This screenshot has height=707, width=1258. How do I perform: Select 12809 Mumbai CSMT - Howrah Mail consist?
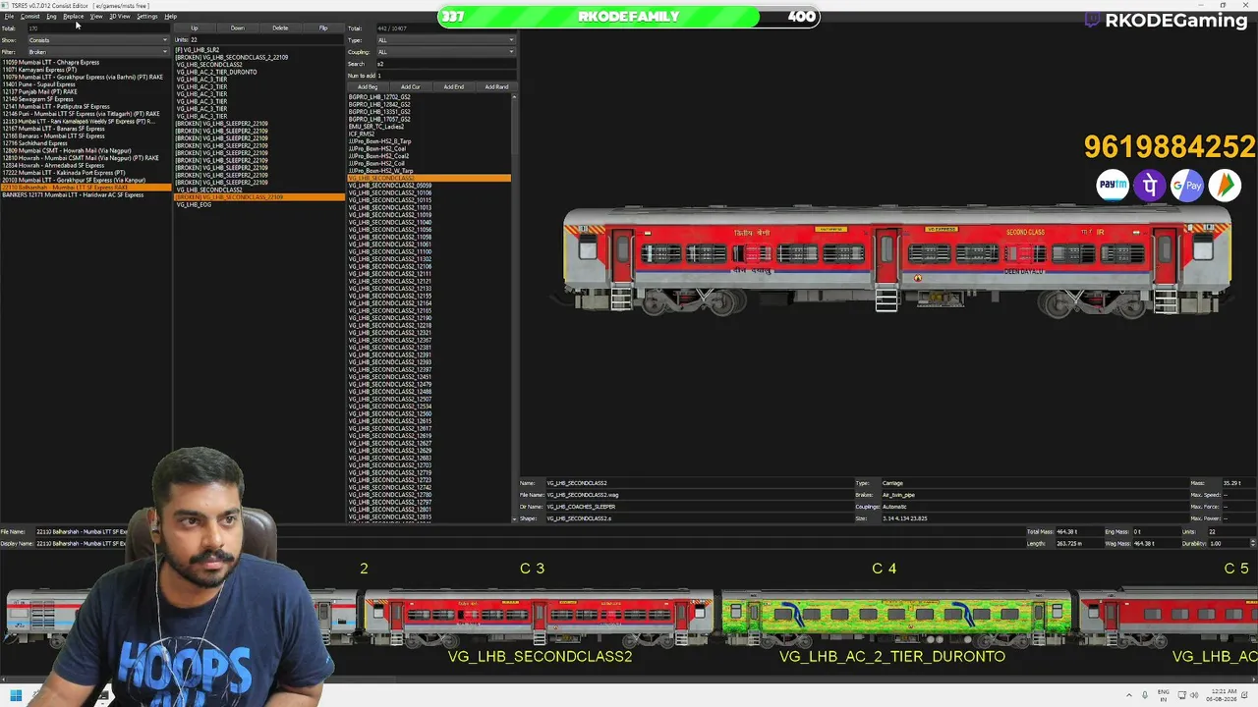click(67, 151)
